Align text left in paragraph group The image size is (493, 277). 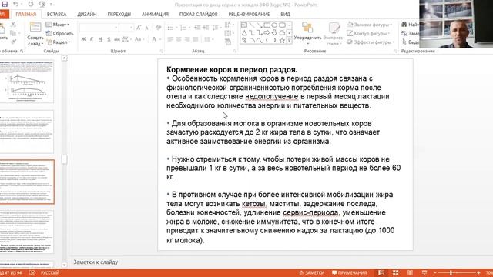pyautogui.click(x=170, y=39)
